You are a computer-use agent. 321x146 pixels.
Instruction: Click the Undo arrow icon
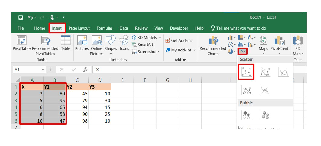coord(30,17)
